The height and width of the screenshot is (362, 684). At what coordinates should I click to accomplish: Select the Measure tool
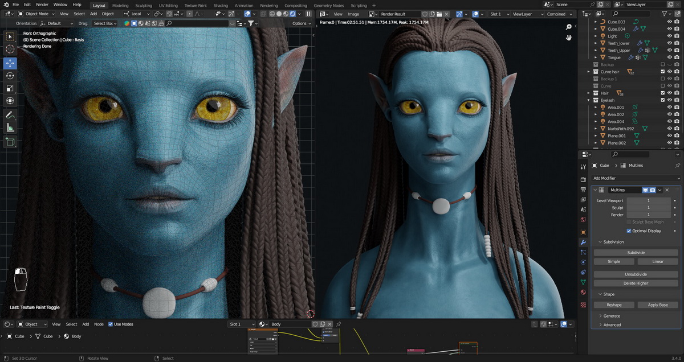pos(10,127)
